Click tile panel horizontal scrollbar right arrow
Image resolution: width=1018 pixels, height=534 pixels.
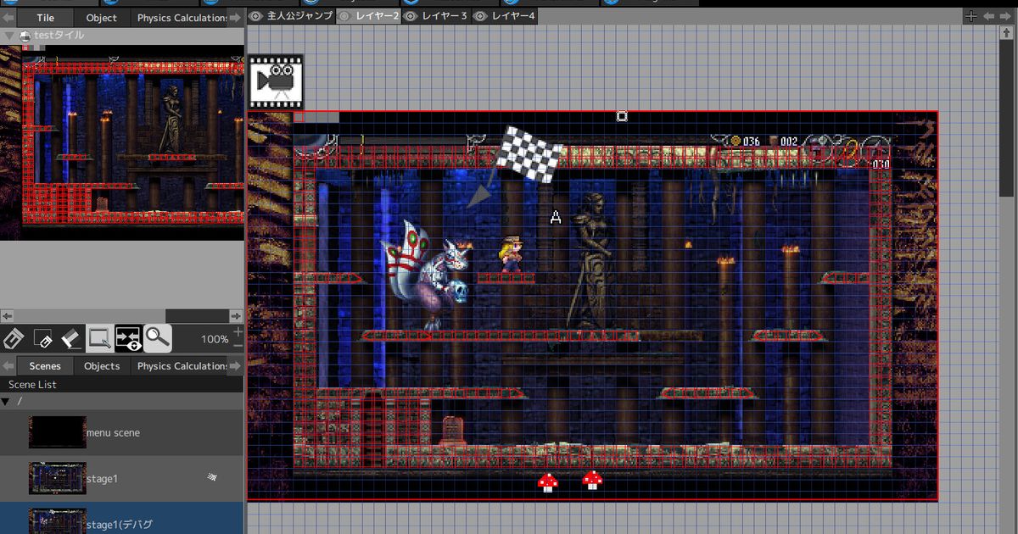pyautogui.click(x=237, y=315)
